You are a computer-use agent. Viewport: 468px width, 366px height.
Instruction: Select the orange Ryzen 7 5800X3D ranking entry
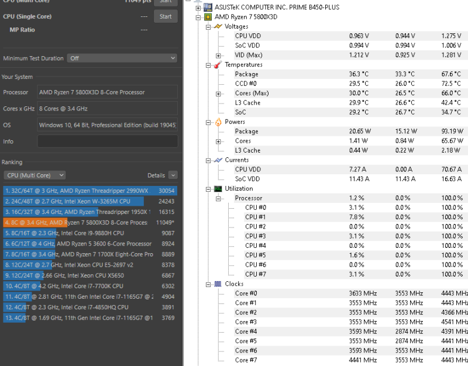(x=90, y=223)
